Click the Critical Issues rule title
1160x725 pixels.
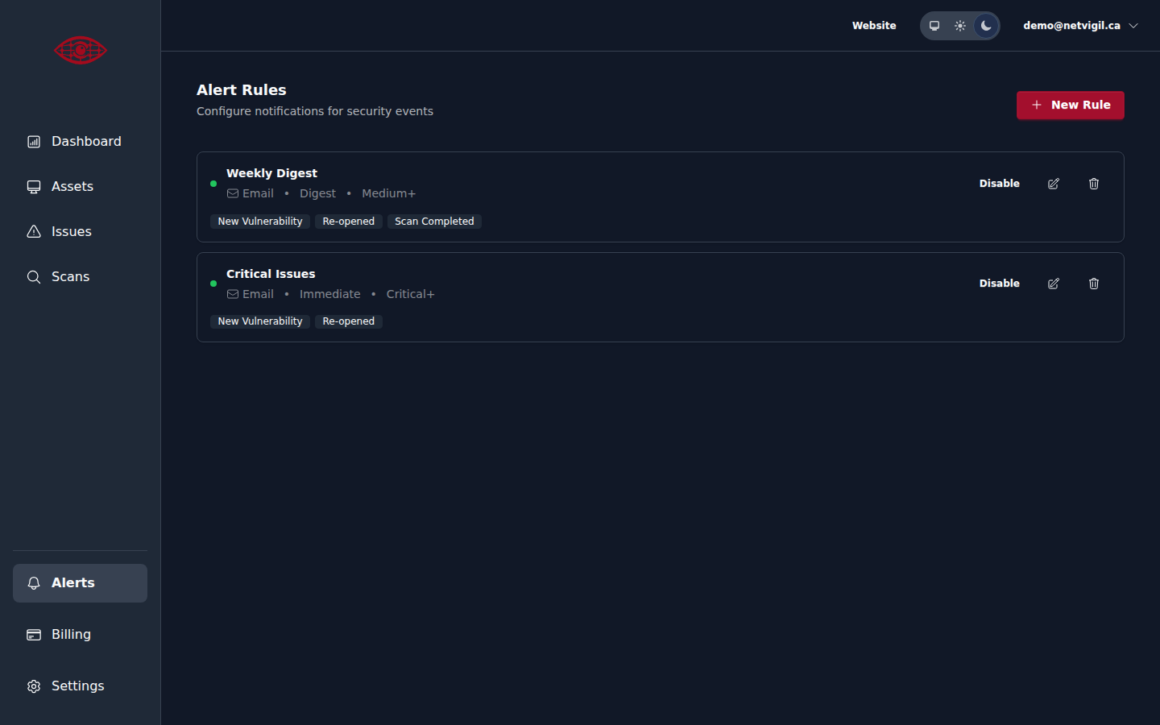[x=271, y=274]
